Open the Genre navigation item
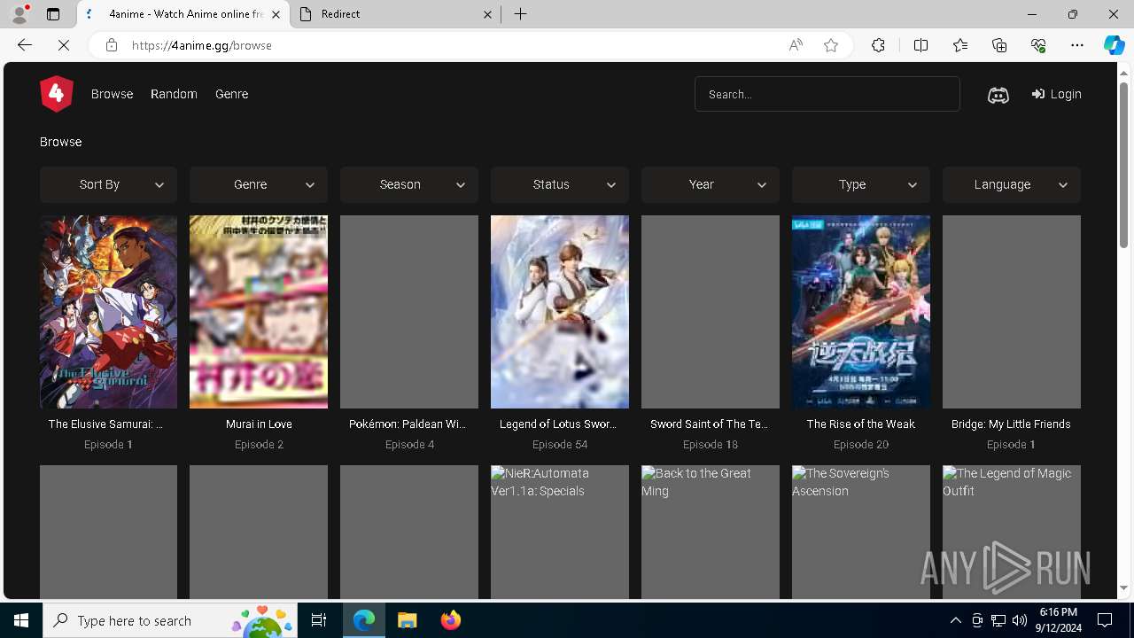Image resolution: width=1134 pixels, height=638 pixels. [x=231, y=94]
